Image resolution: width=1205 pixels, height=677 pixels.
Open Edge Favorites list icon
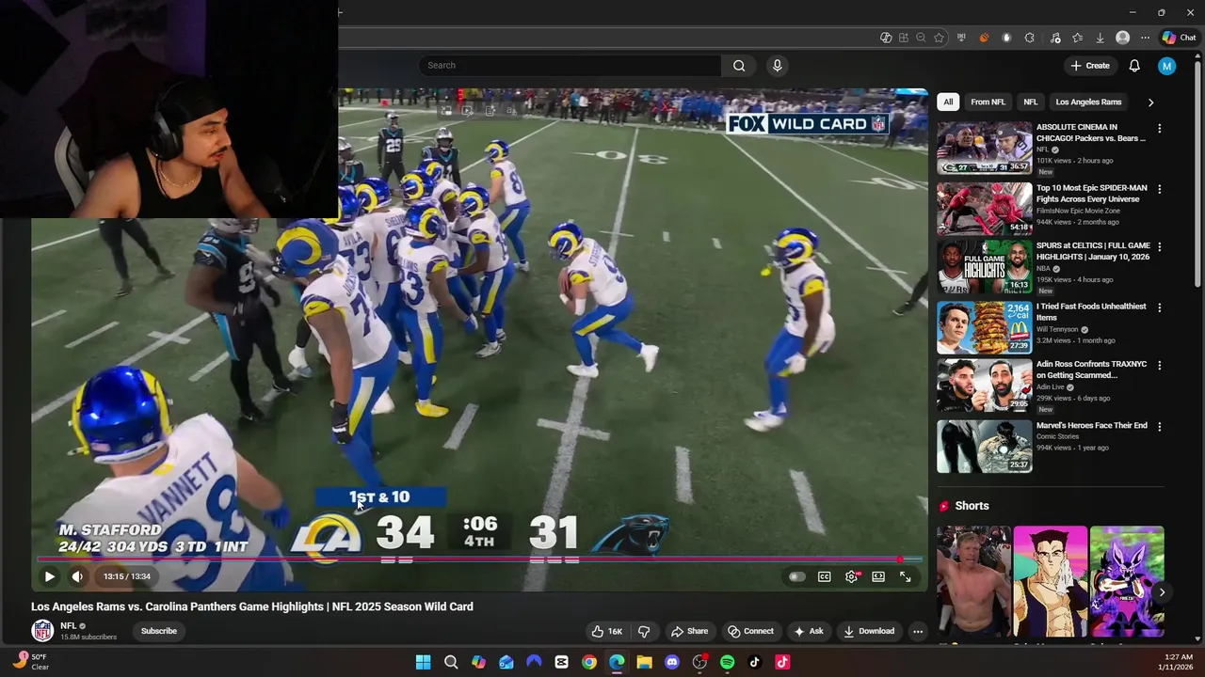(1077, 38)
